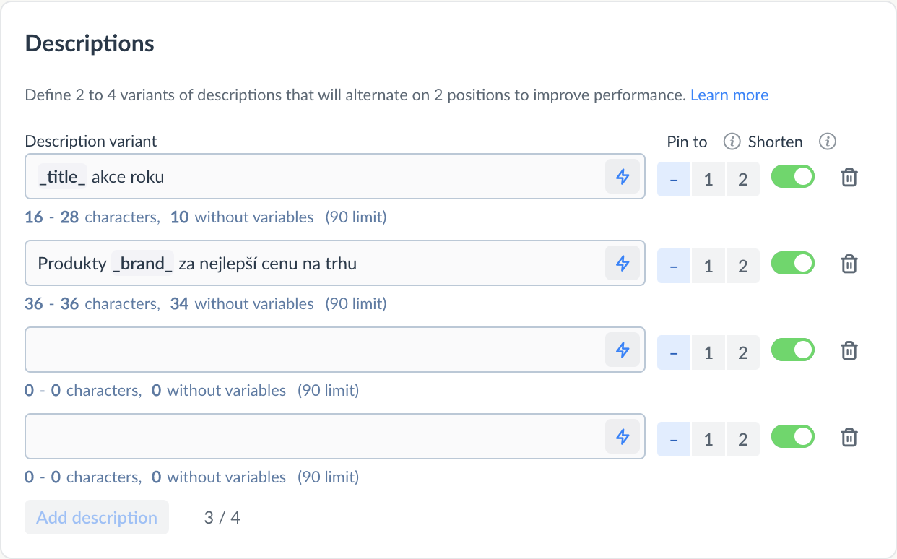Click lightning icon in '_title_ akce roku' field
Image resolution: width=897 pixels, height=559 pixels.
click(x=623, y=177)
